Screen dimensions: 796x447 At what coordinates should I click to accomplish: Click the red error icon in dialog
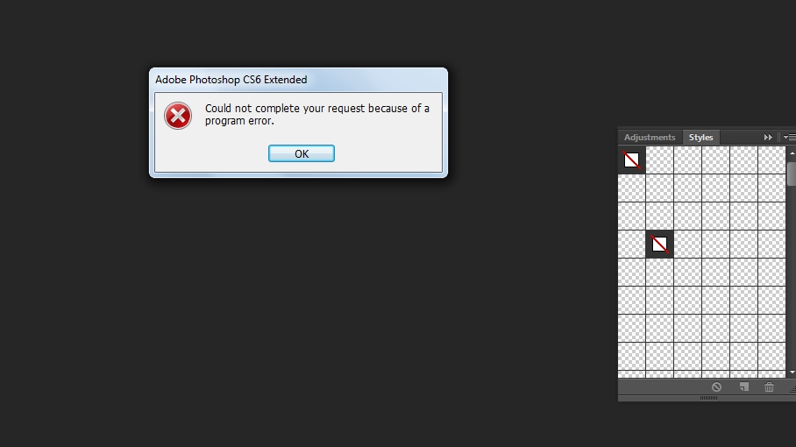[x=178, y=116]
